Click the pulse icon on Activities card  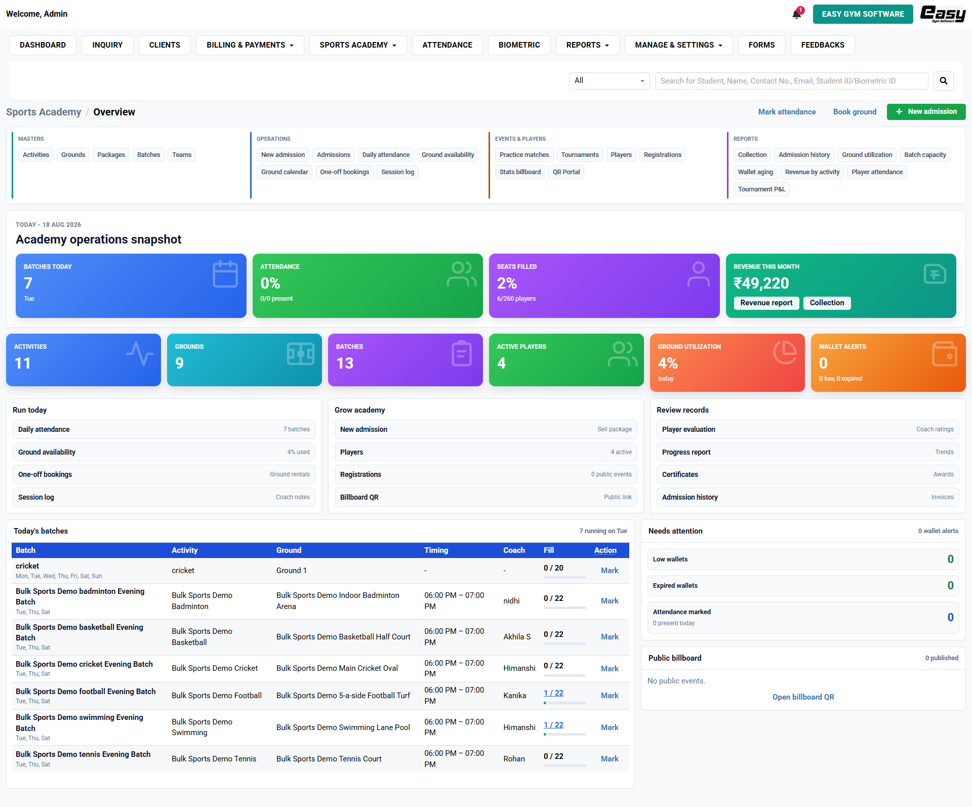click(140, 353)
